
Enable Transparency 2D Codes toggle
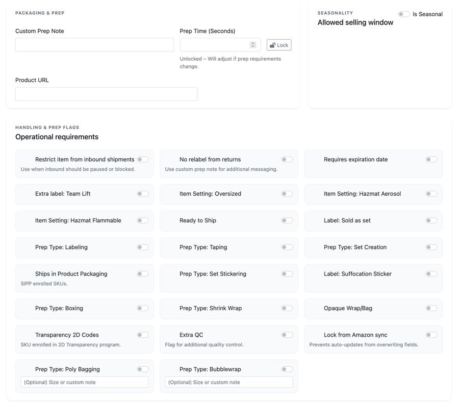[143, 335]
